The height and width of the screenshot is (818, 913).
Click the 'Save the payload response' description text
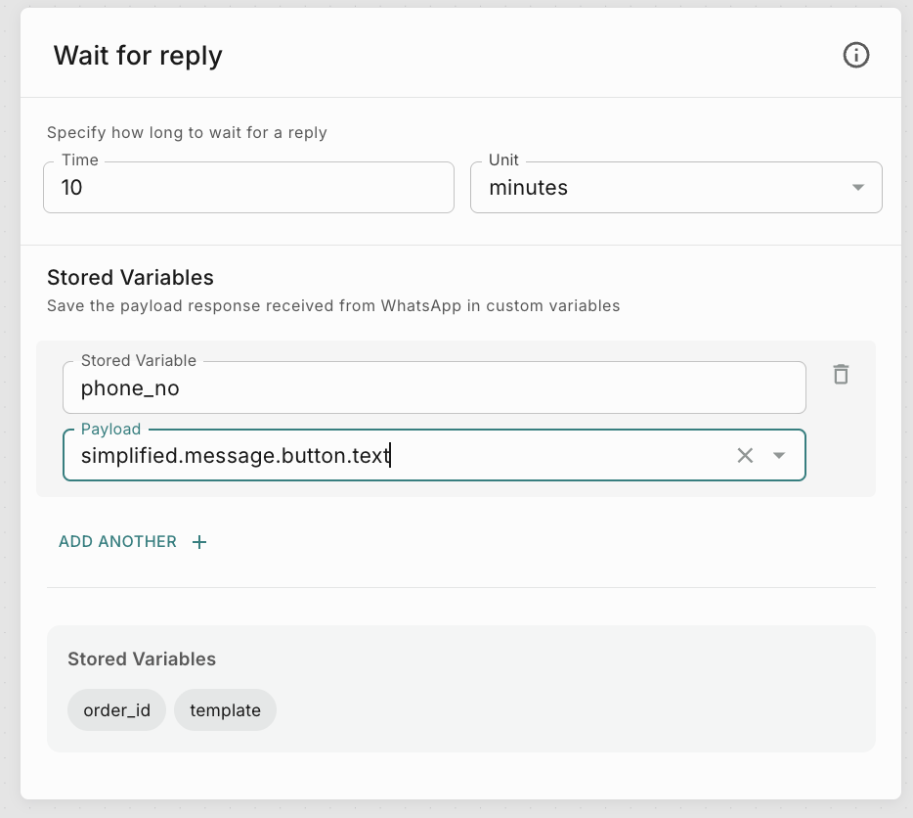(333, 306)
